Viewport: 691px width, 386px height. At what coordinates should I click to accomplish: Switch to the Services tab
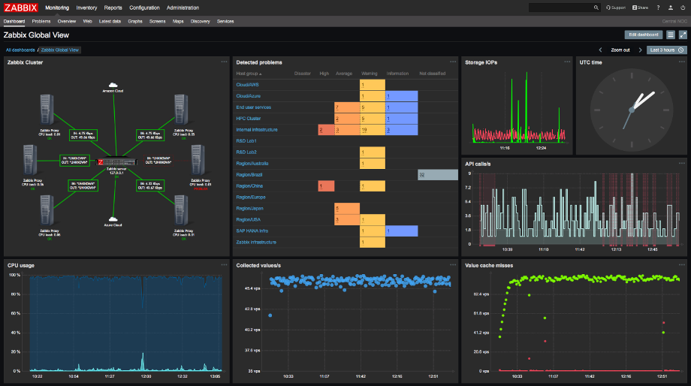pos(225,21)
